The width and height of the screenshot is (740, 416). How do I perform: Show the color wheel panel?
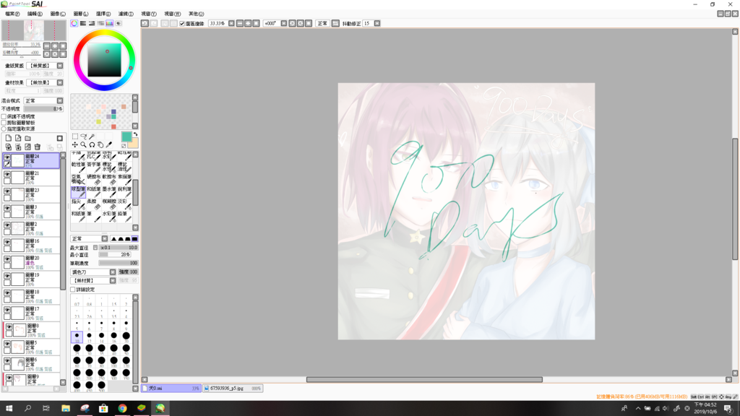click(x=74, y=23)
